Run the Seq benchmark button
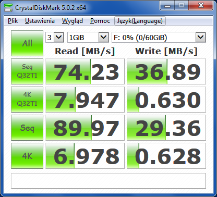The image size is (217, 197). (27, 128)
